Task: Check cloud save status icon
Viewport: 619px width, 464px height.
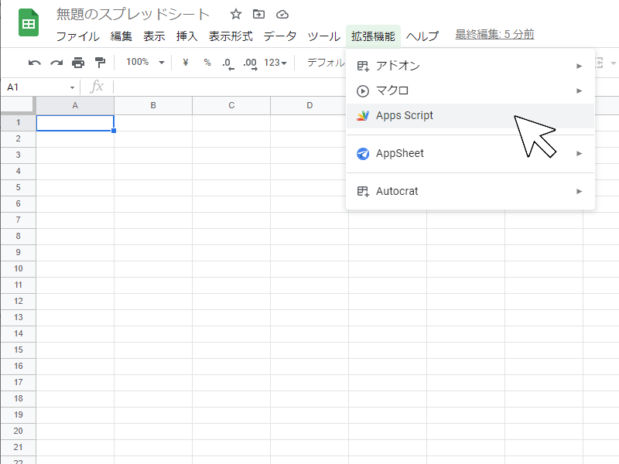Action: pyautogui.click(x=282, y=15)
